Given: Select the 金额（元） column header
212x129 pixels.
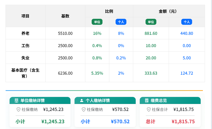Looking at the screenshot, I should click(x=169, y=11).
